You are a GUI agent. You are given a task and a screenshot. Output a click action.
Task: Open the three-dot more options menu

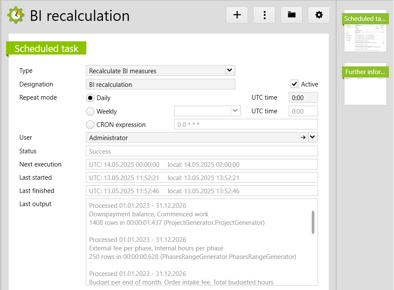pyautogui.click(x=264, y=15)
